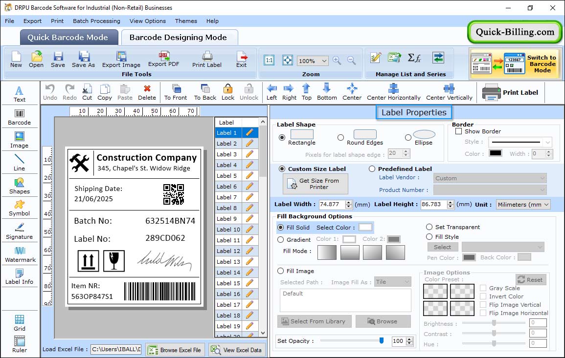
Task: Click the Undo arrow icon
Action: [x=50, y=88]
